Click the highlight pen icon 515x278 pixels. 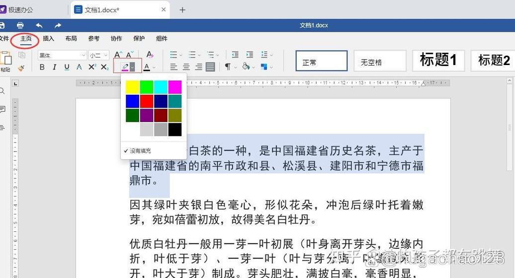(x=125, y=67)
